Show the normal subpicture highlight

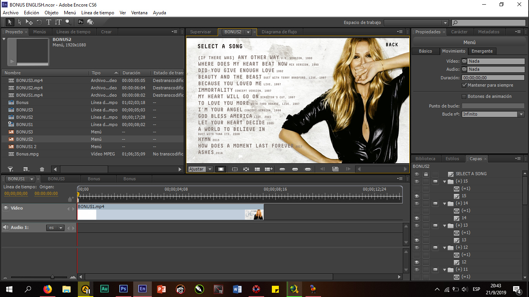click(x=282, y=169)
